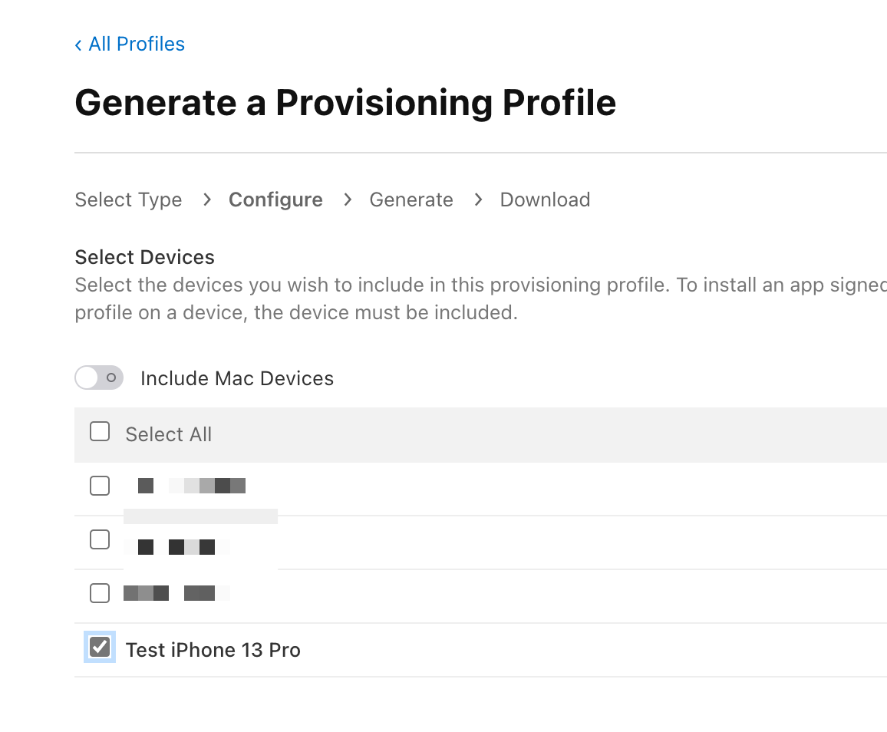
Task: Click the Test iPhone 13 Pro device name
Action: [x=213, y=650]
